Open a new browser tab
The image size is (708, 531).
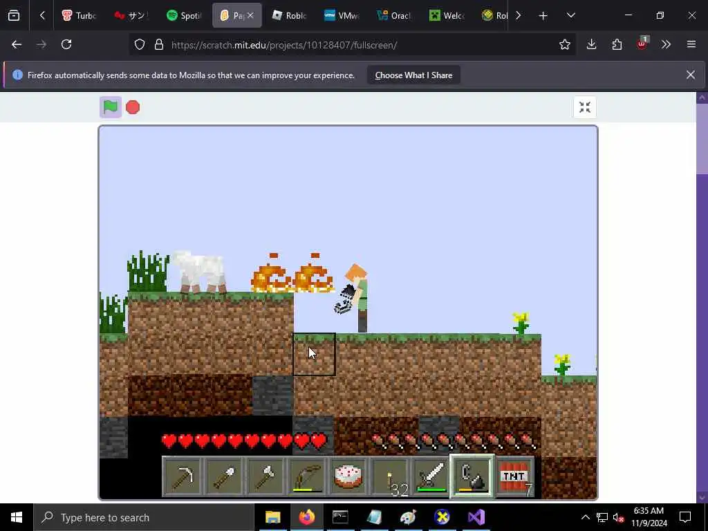point(543,16)
